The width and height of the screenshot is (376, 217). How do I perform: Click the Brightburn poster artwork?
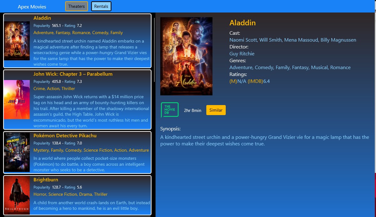17,195
